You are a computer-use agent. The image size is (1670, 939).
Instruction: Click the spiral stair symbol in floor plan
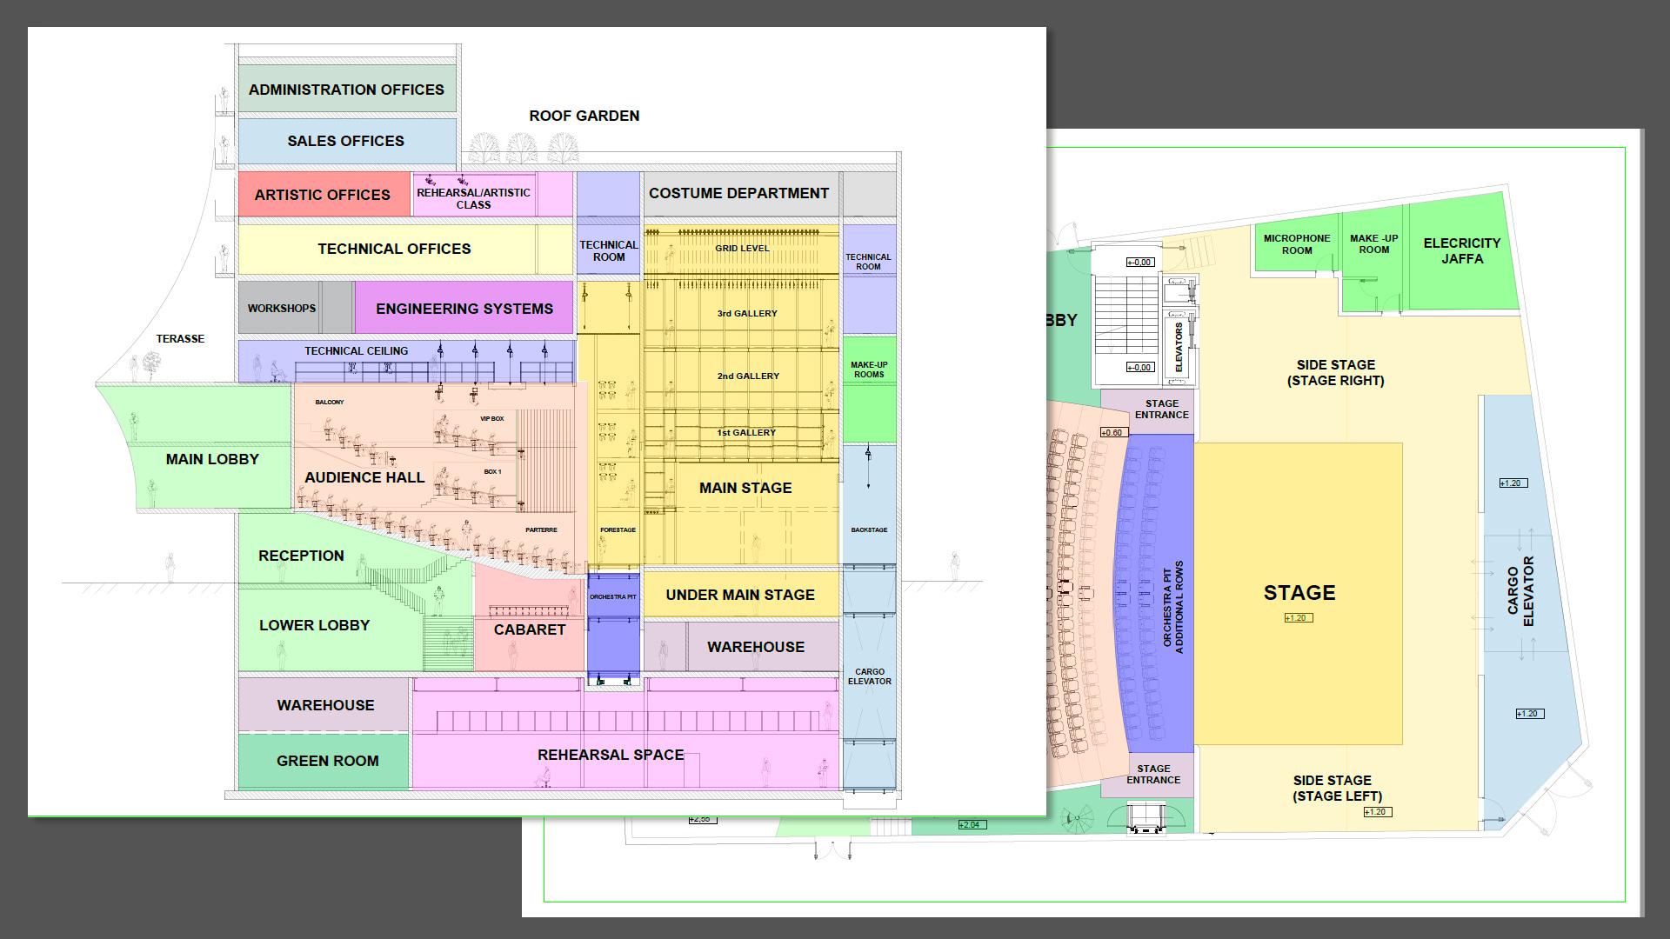point(1079,819)
